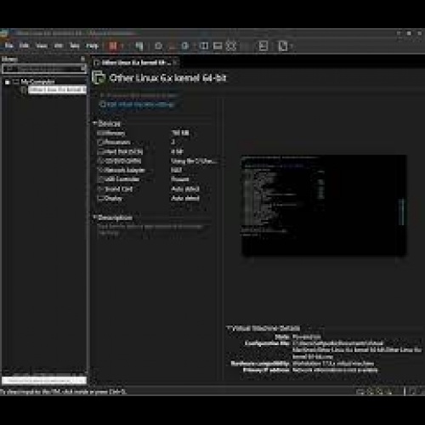Viewport: 425px width, 425px height.
Task: Collapse the Devices section
Action: point(94,123)
